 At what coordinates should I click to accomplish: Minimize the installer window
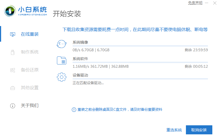[207, 3]
